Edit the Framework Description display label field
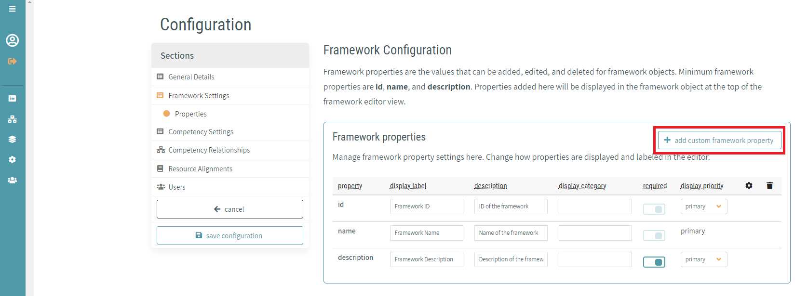Screen dimensions: 808x296 (x=427, y=259)
